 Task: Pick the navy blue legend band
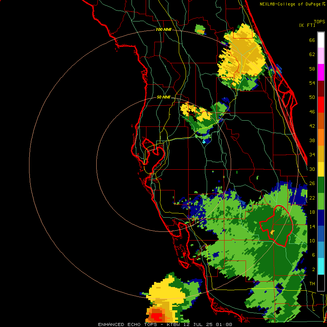pyautogui.click(x=321, y=218)
